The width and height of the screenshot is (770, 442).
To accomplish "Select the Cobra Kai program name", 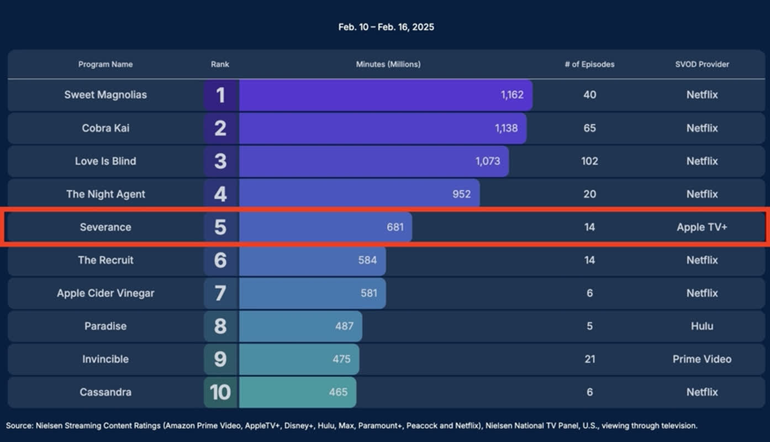I will 106,128.
